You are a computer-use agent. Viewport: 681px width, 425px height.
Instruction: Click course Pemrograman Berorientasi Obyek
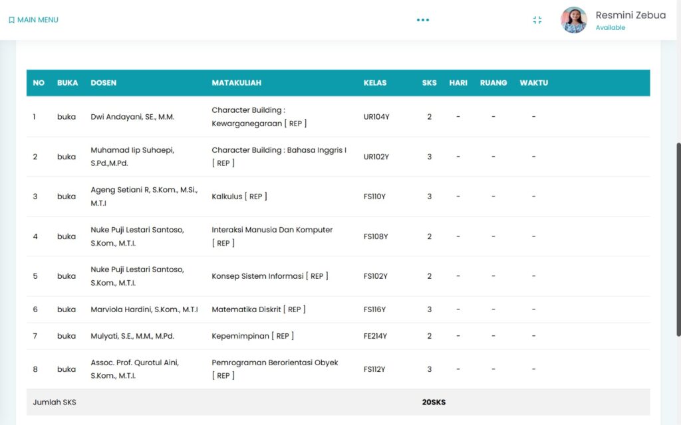(x=275, y=369)
